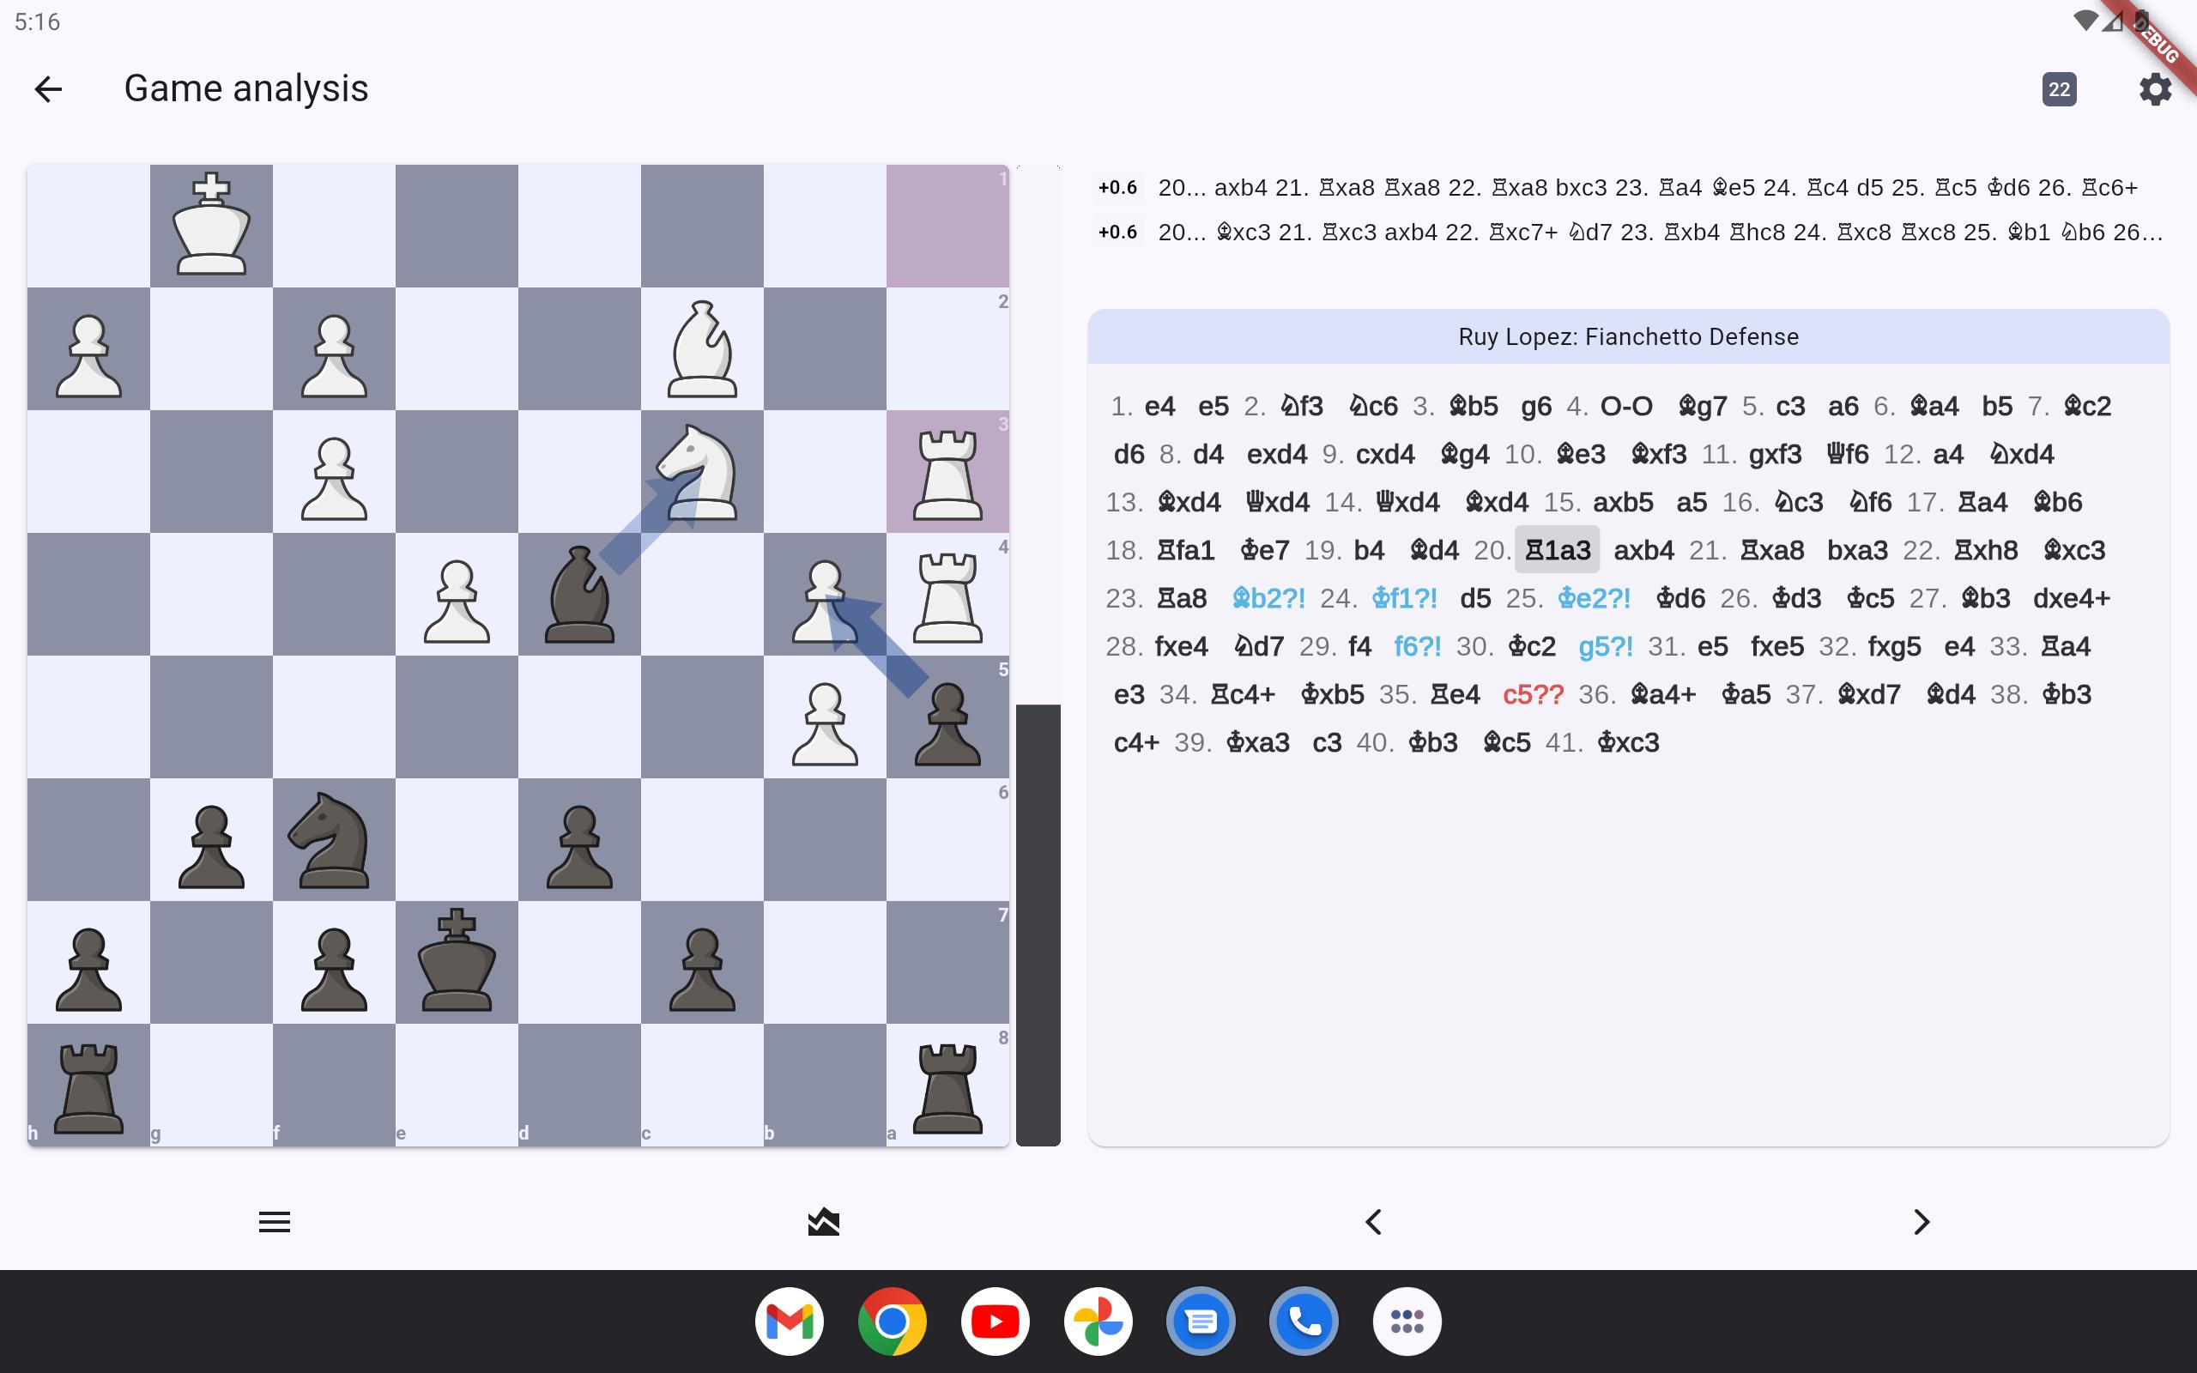Open the hamburger menu below the board
2197x1373 pixels.
click(274, 1221)
